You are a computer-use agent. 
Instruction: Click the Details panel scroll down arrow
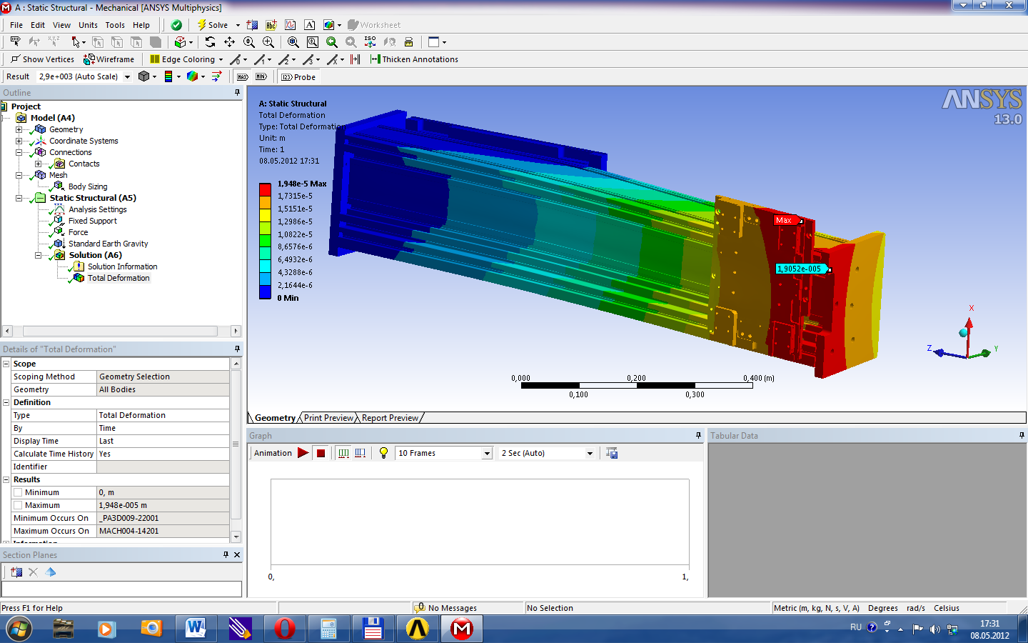pos(236,537)
